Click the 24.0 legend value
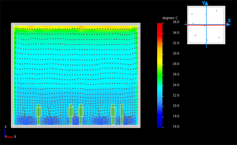This screenshot has height=145, width=237. 176,85
